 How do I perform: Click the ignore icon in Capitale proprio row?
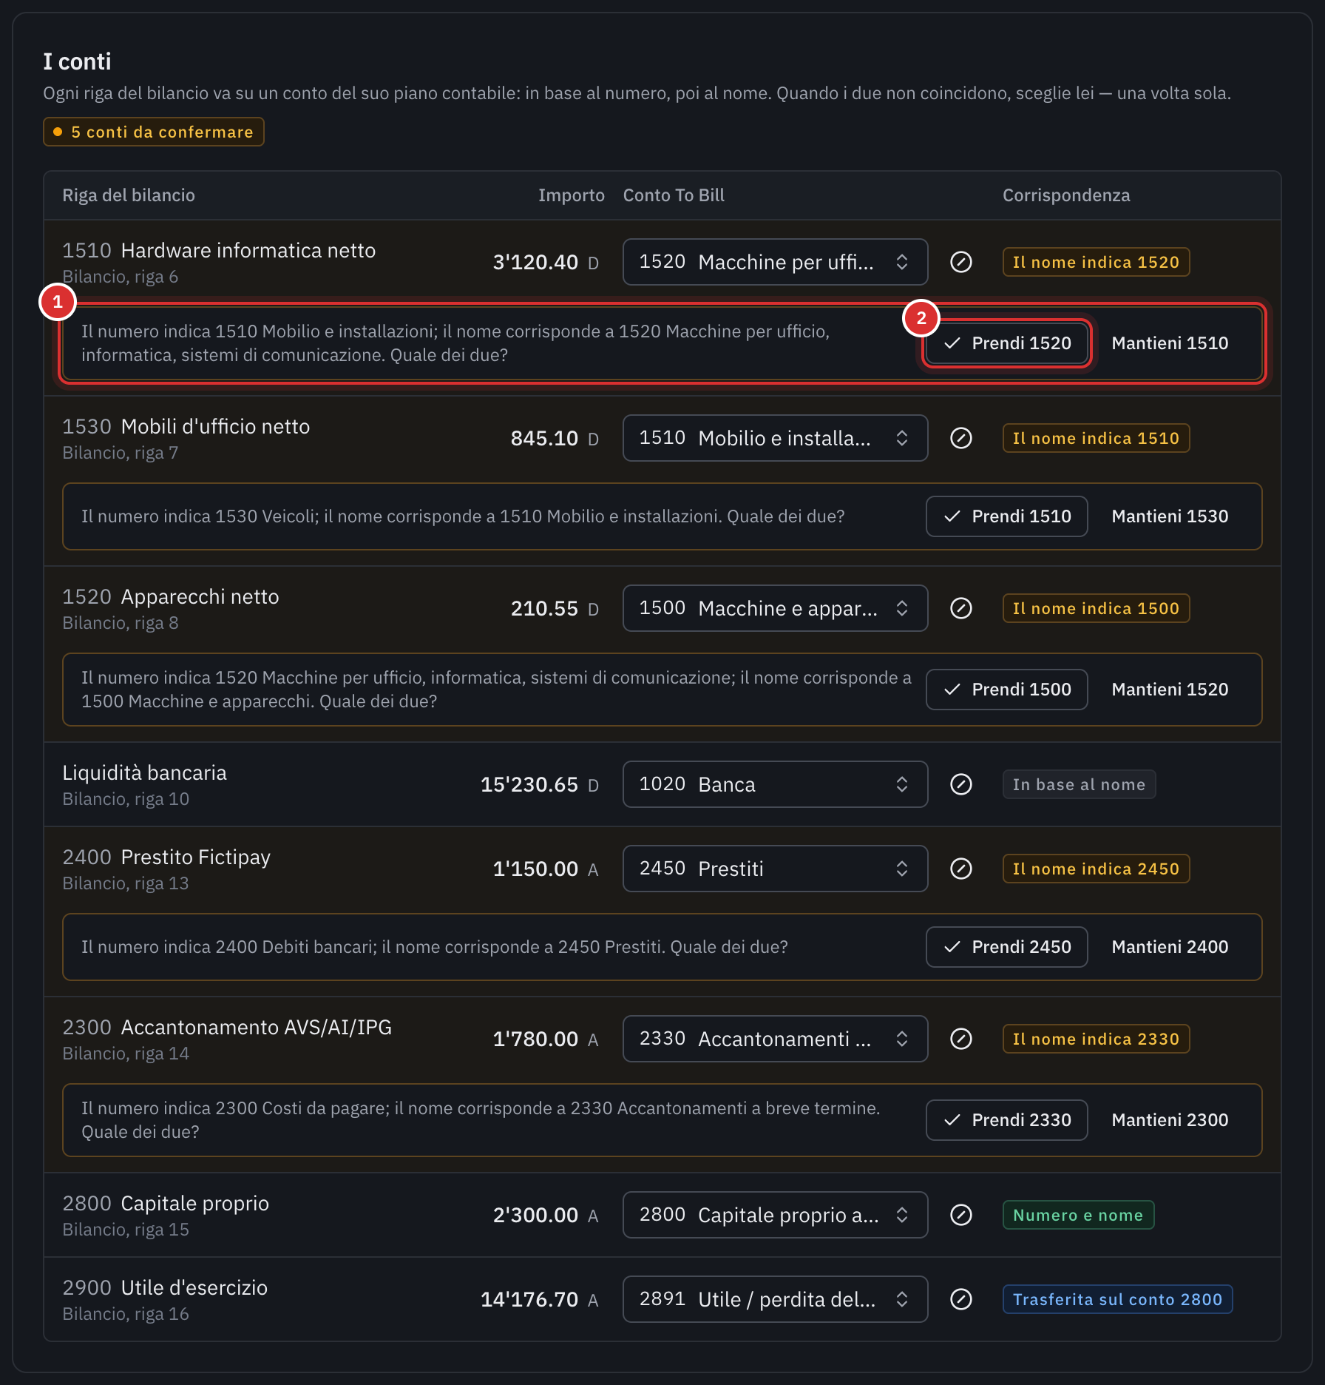[960, 1215]
